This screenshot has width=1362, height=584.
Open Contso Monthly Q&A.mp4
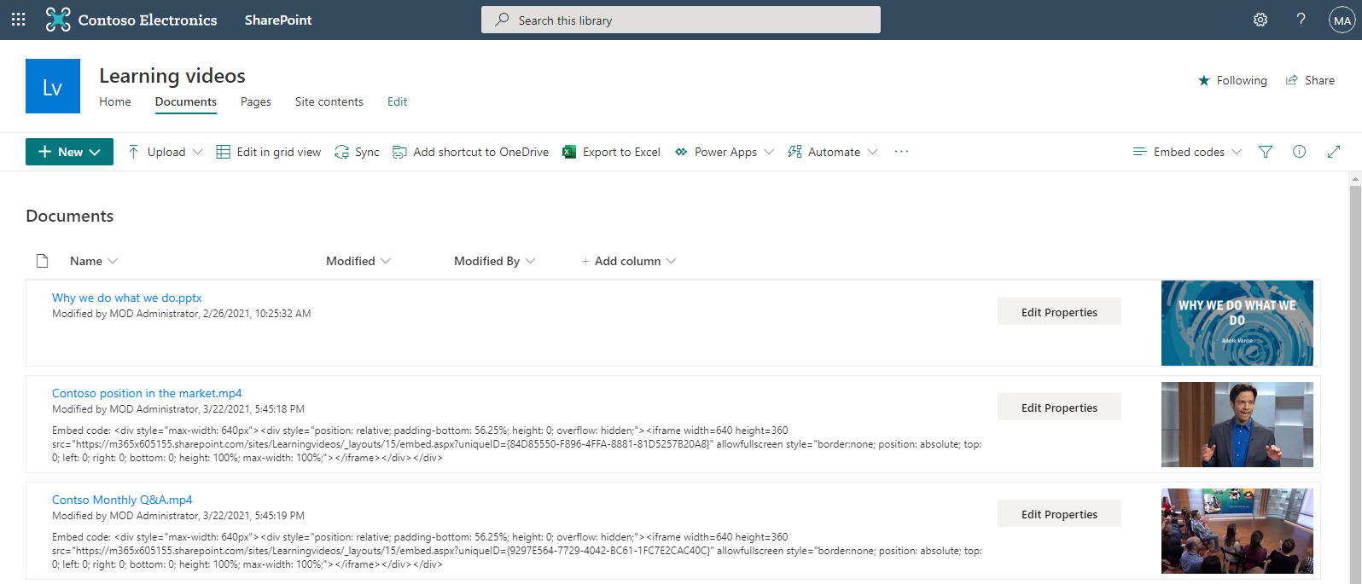click(x=122, y=500)
